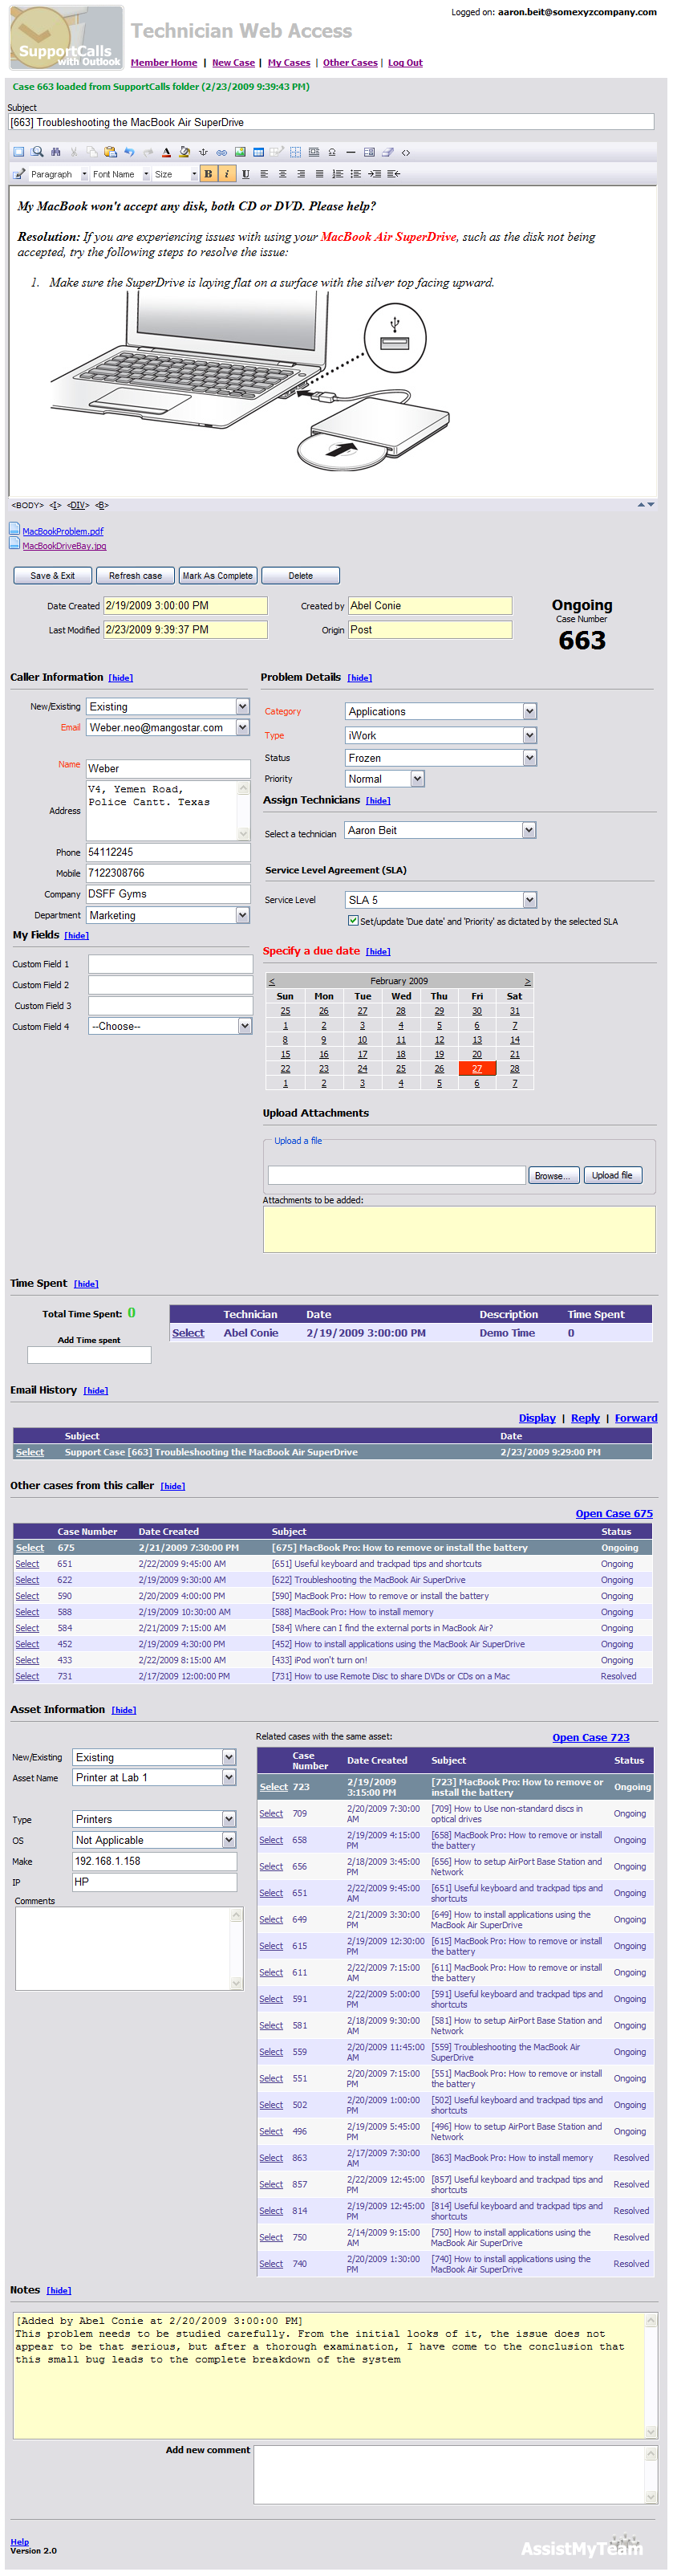This screenshot has height=2576, width=673.
Task: Toggle bold formatting
Action: (x=208, y=174)
